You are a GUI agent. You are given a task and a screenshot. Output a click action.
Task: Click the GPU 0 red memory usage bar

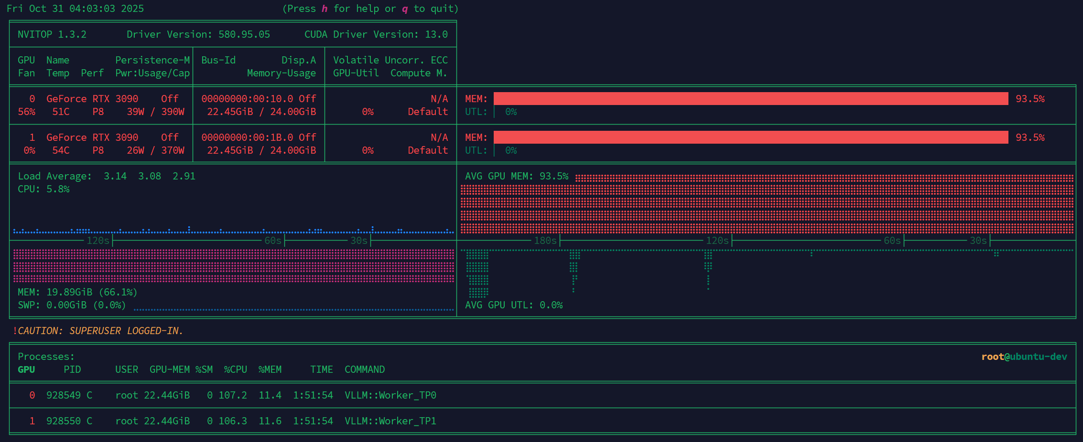[x=751, y=99]
